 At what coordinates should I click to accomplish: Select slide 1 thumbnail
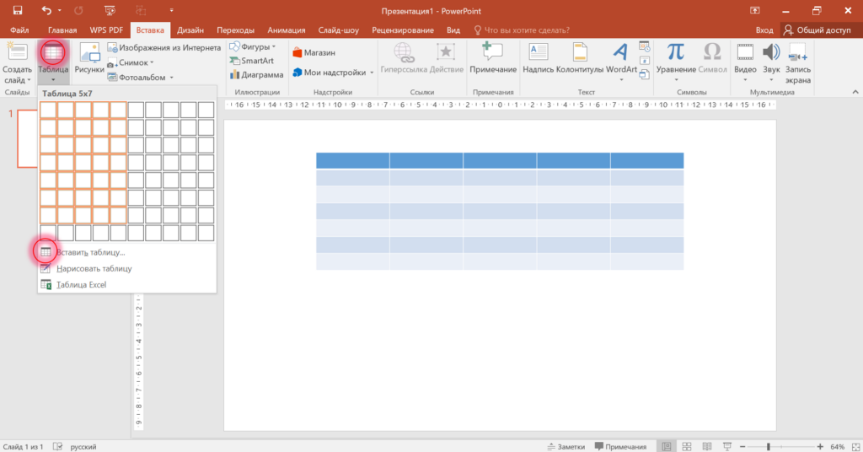[27, 138]
